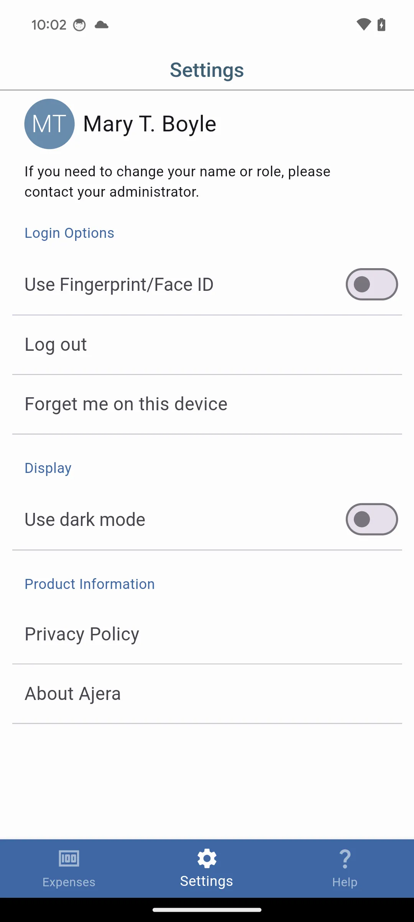
Task: Open About Ajera
Action: (x=73, y=694)
